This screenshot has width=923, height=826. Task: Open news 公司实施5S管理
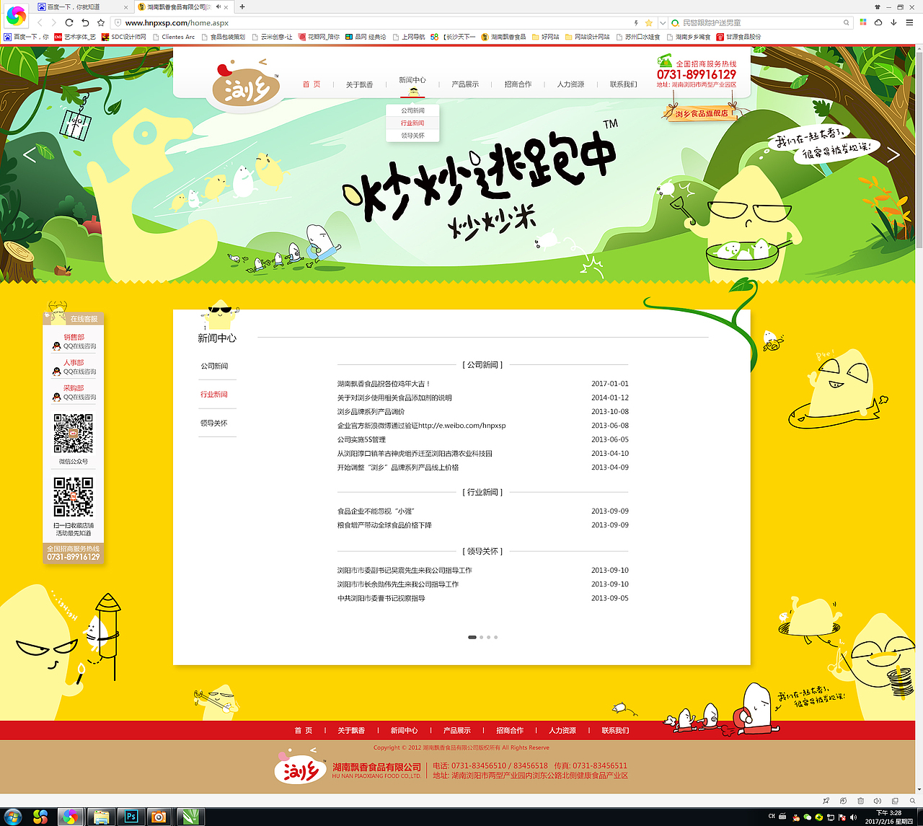click(361, 439)
